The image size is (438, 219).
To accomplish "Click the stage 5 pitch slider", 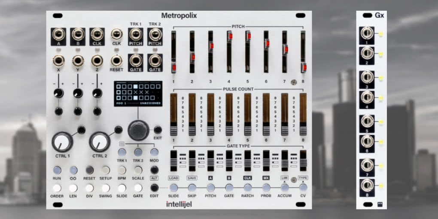I will point(248,52).
